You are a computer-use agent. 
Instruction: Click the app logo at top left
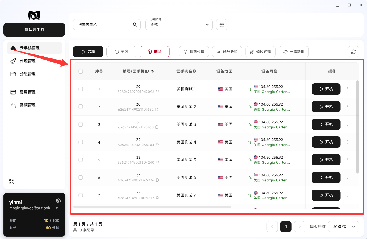[x=34, y=15]
